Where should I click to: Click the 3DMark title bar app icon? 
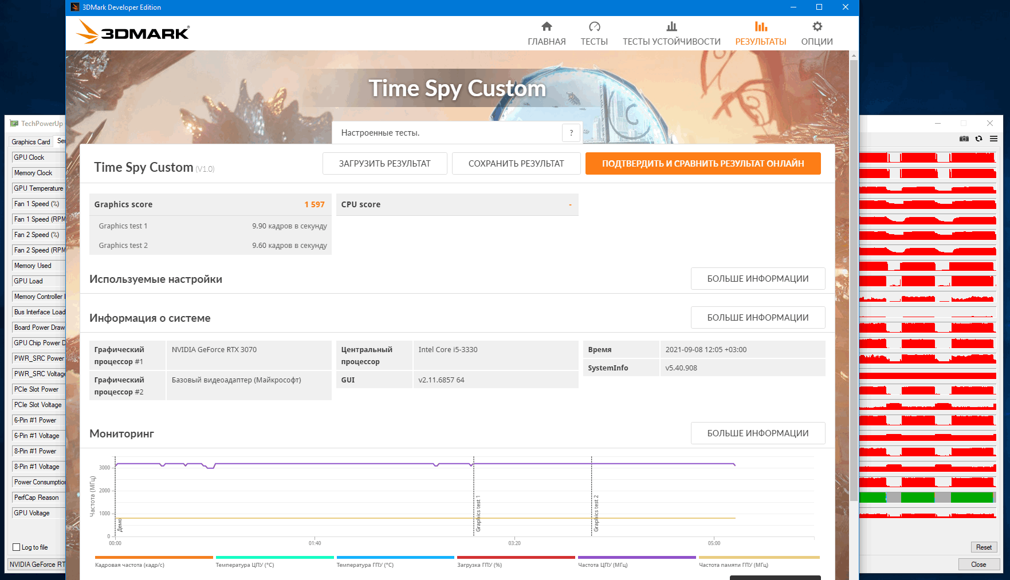[75, 7]
